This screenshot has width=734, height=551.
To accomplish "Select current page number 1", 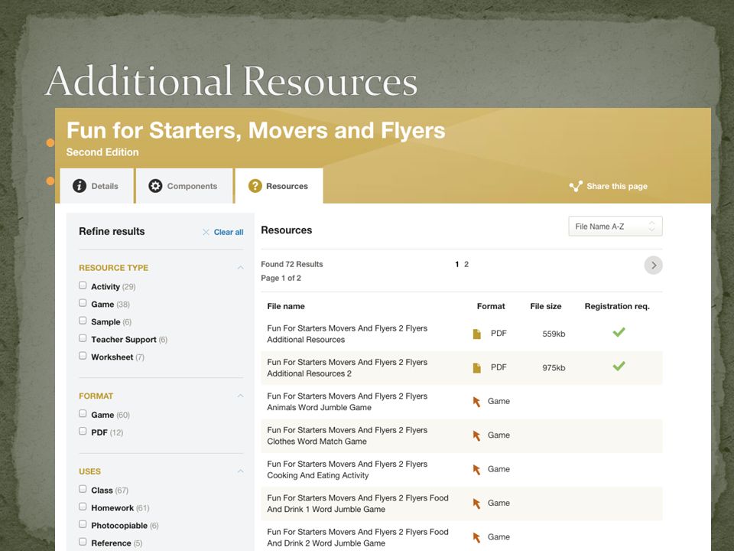I will click(457, 264).
